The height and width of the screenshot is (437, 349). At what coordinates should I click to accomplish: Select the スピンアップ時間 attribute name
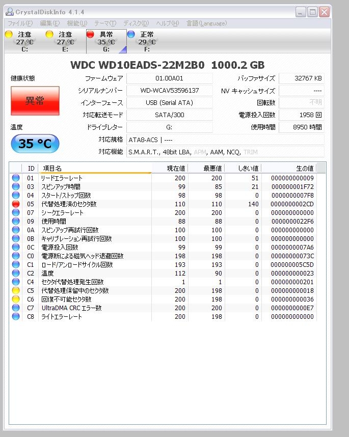click(x=61, y=187)
